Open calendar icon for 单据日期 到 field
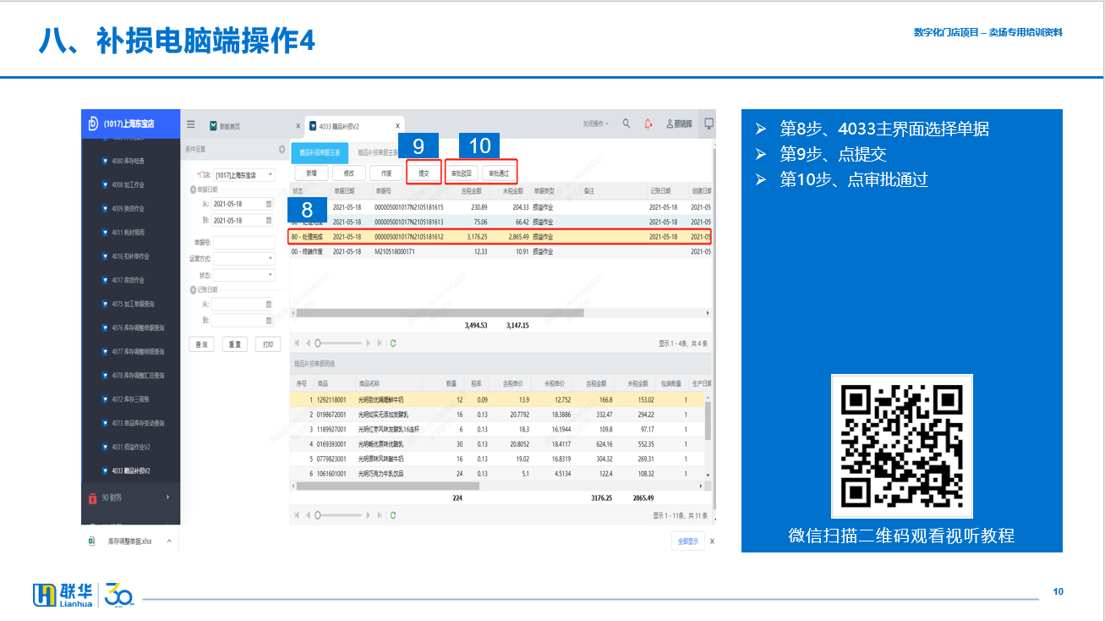This screenshot has height=621, width=1105. pos(269,220)
